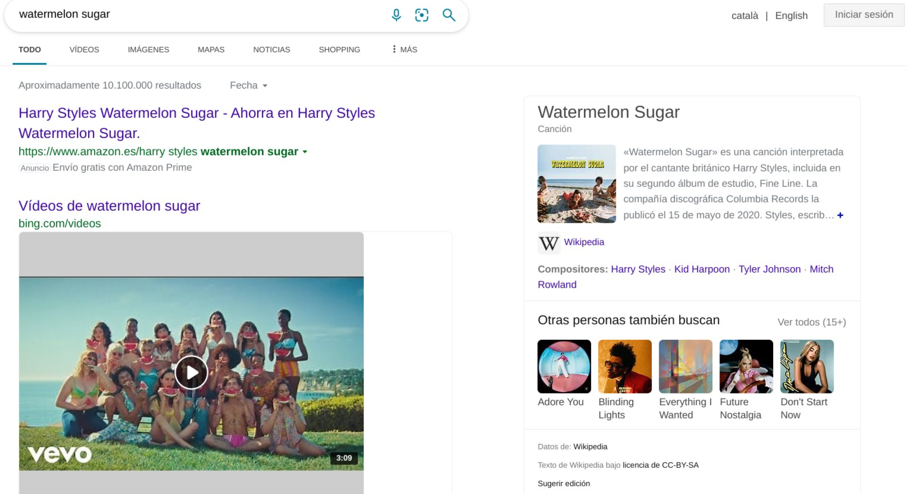Switch language to català
This screenshot has height=494, width=907.
click(745, 15)
